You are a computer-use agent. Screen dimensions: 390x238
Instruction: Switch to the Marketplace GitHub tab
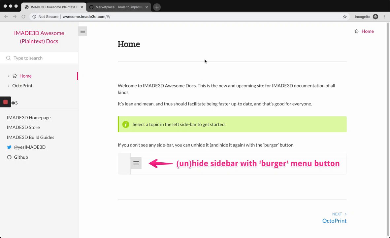(x=119, y=7)
